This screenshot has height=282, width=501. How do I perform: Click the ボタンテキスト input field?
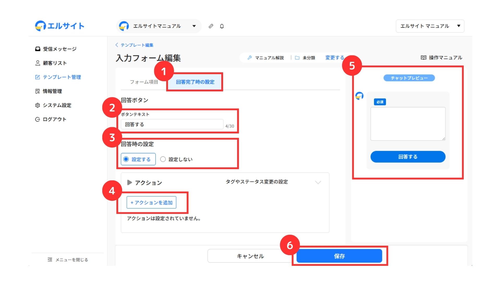coord(172,124)
